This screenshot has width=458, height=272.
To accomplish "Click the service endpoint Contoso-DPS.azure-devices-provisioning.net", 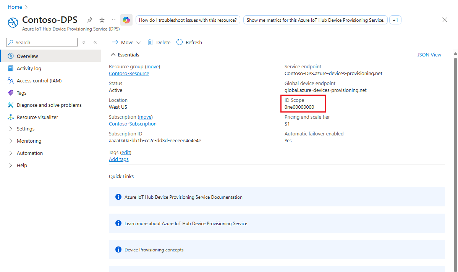I will (x=333, y=74).
